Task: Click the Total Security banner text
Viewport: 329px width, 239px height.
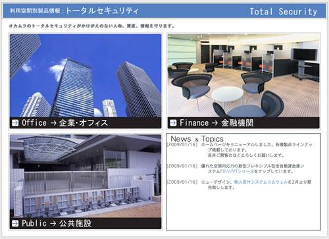Action: [x=284, y=11]
